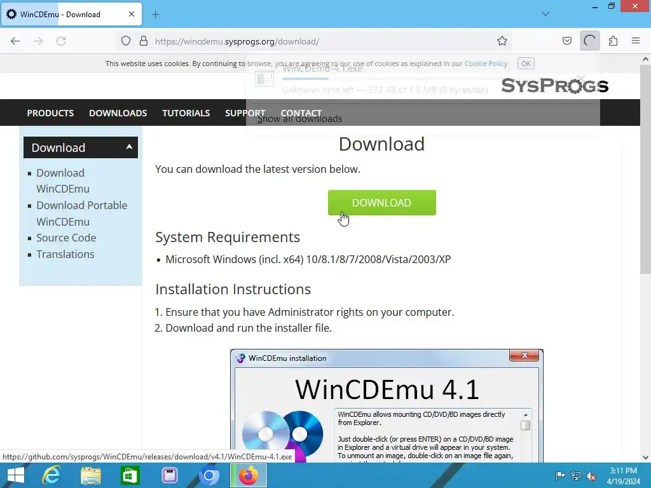Open the Firefox hamburger menu
The width and height of the screenshot is (651, 488).
click(x=636, y=41)
